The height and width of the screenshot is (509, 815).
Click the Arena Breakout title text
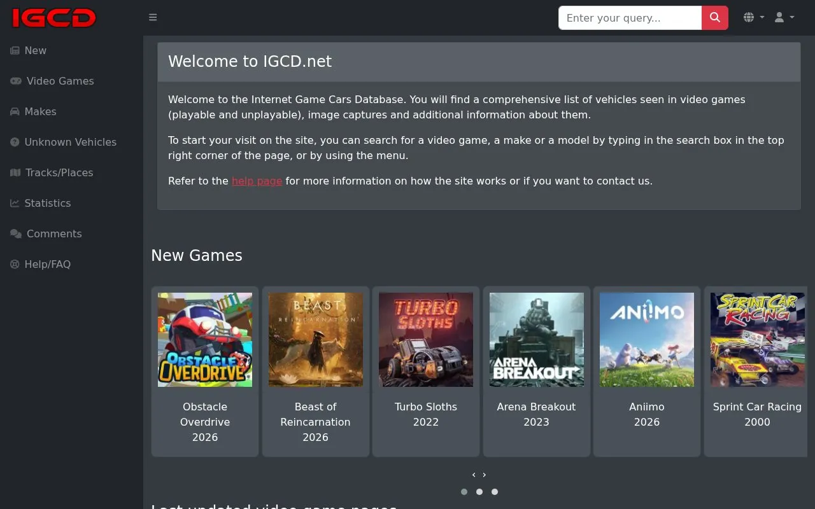coord(536,407)
